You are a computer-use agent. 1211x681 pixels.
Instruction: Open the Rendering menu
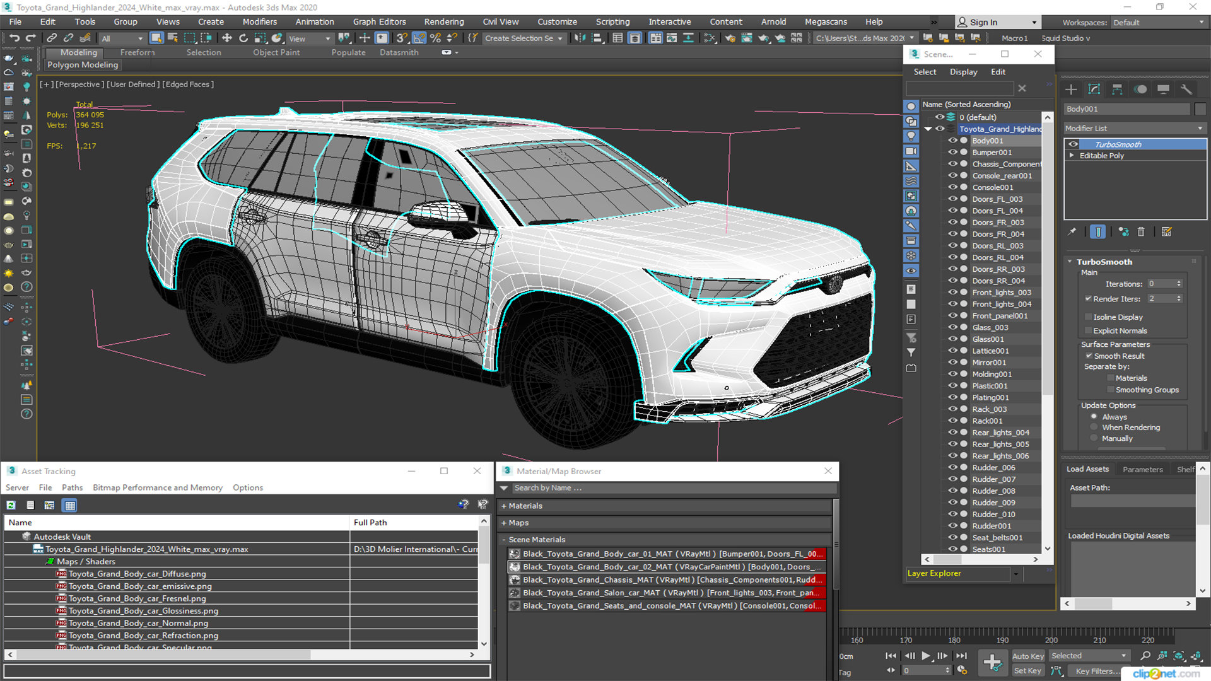pos(444,22)
